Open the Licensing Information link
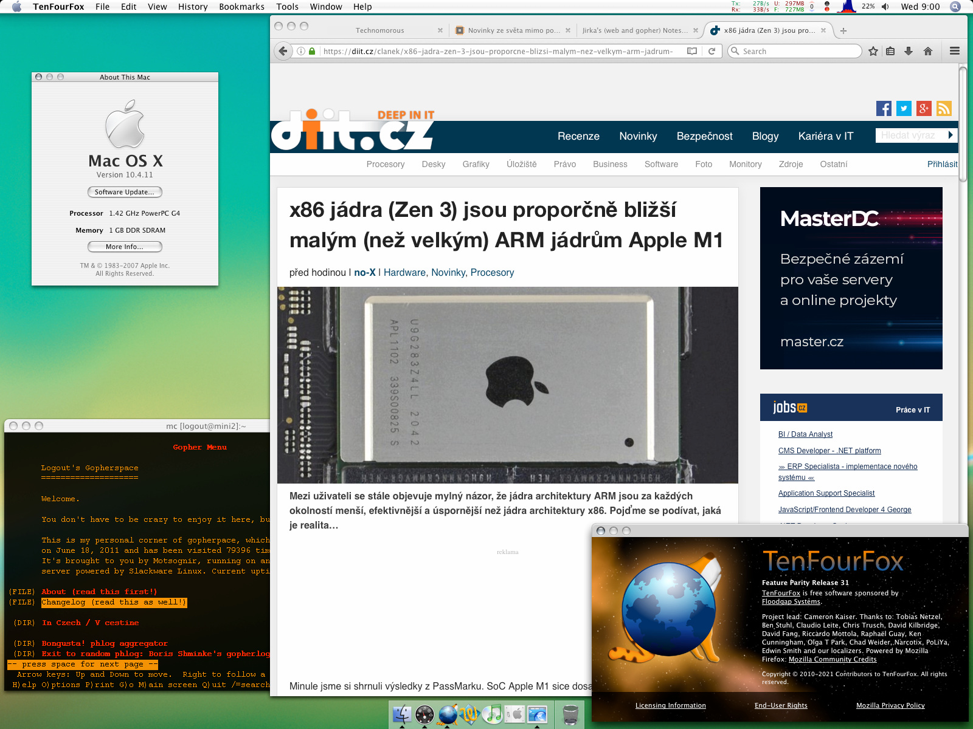This screenshot has width=973, height=729. (670, 705)
